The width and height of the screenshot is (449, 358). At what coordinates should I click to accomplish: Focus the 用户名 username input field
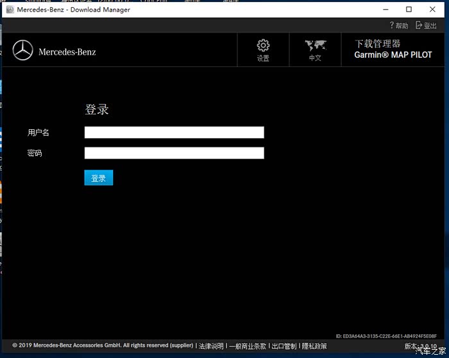click(174, 132)
